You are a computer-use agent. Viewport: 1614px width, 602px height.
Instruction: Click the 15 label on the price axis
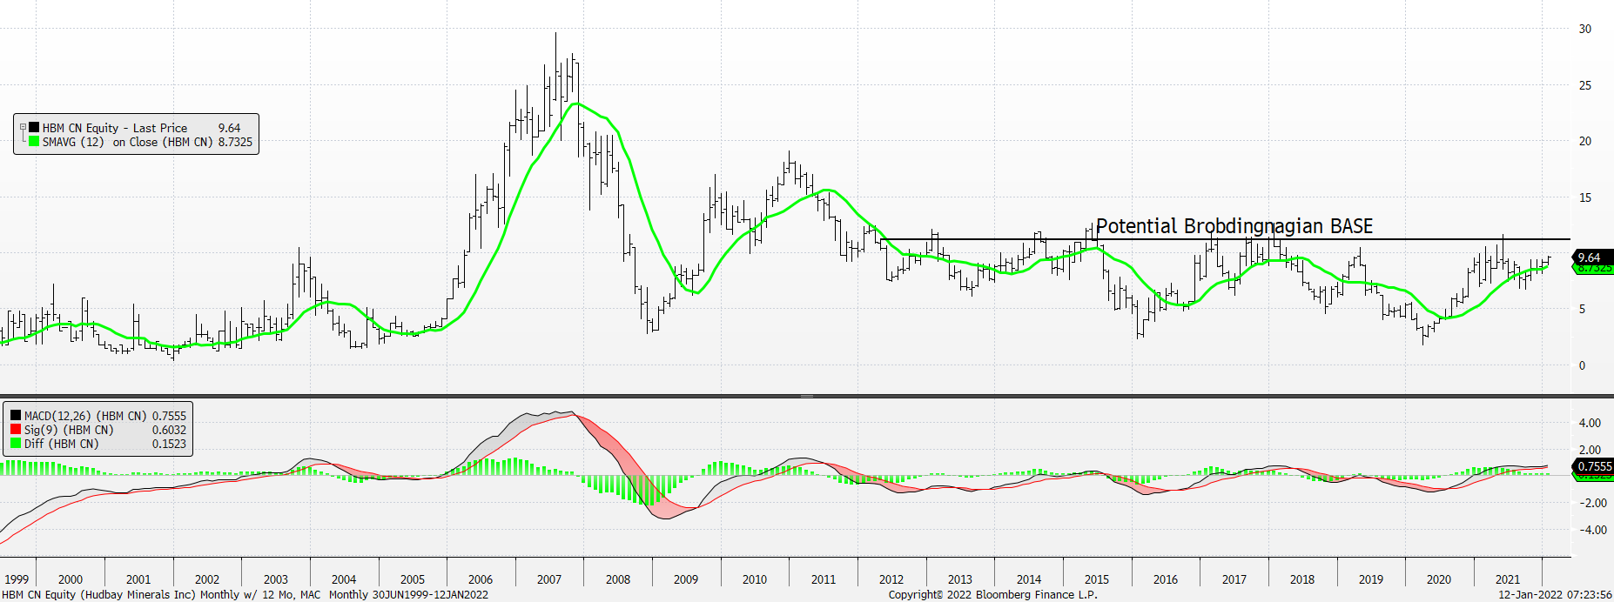tap(1585, 197)
